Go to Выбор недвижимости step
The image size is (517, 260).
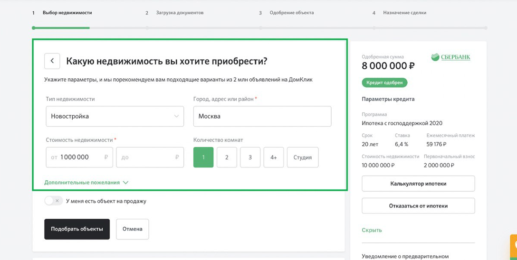(x=67, y=13)
